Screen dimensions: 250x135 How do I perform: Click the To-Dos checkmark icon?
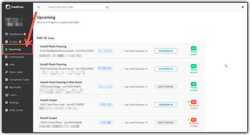point(7,42)
